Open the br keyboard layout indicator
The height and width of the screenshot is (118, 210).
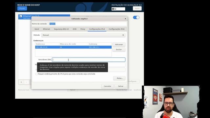[118, 9]
